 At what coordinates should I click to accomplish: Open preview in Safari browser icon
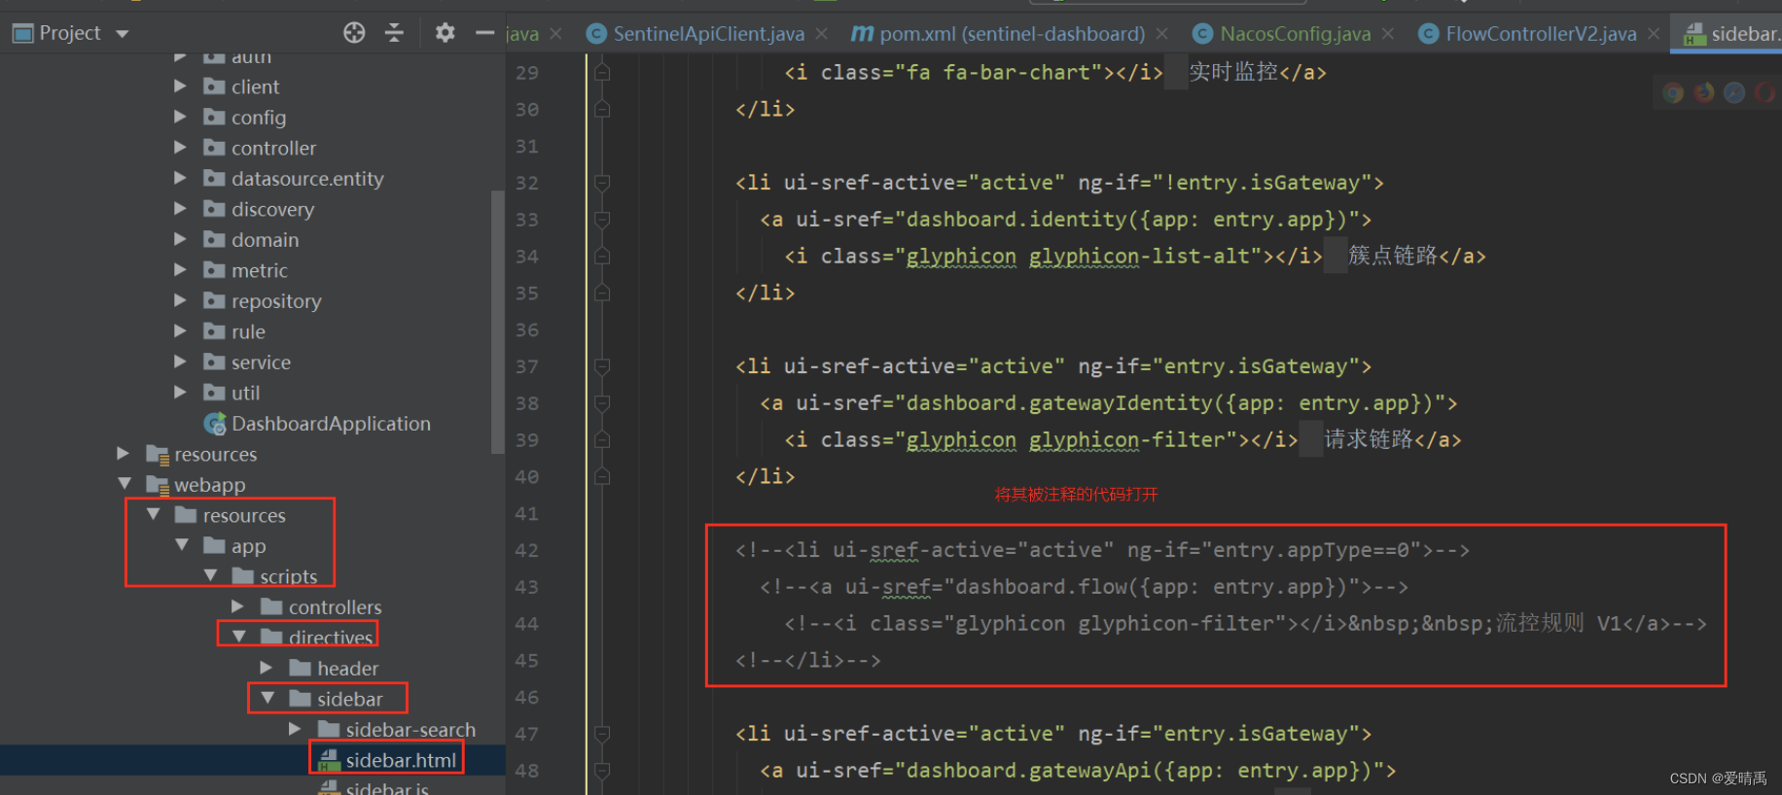pyautogui.click(x=1734, y=92)
